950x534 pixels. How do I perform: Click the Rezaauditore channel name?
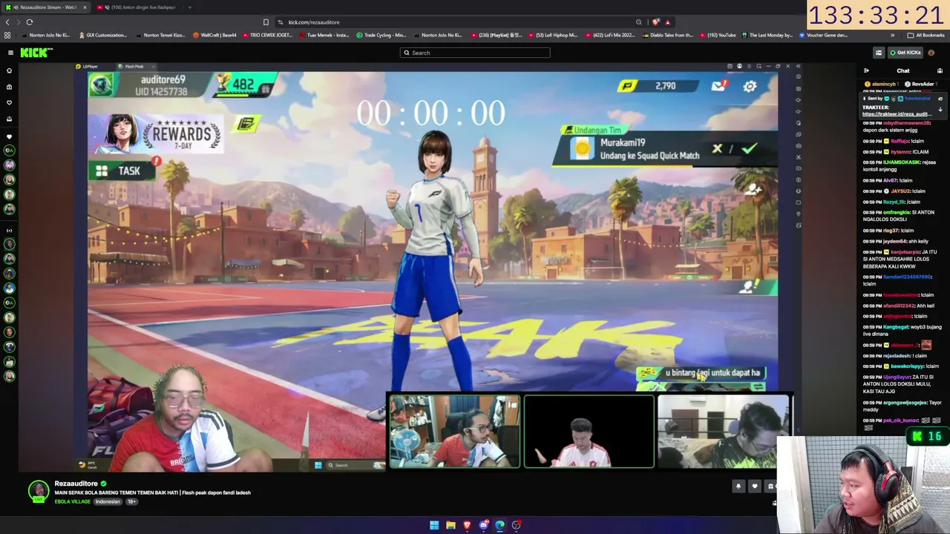point(76,484)
